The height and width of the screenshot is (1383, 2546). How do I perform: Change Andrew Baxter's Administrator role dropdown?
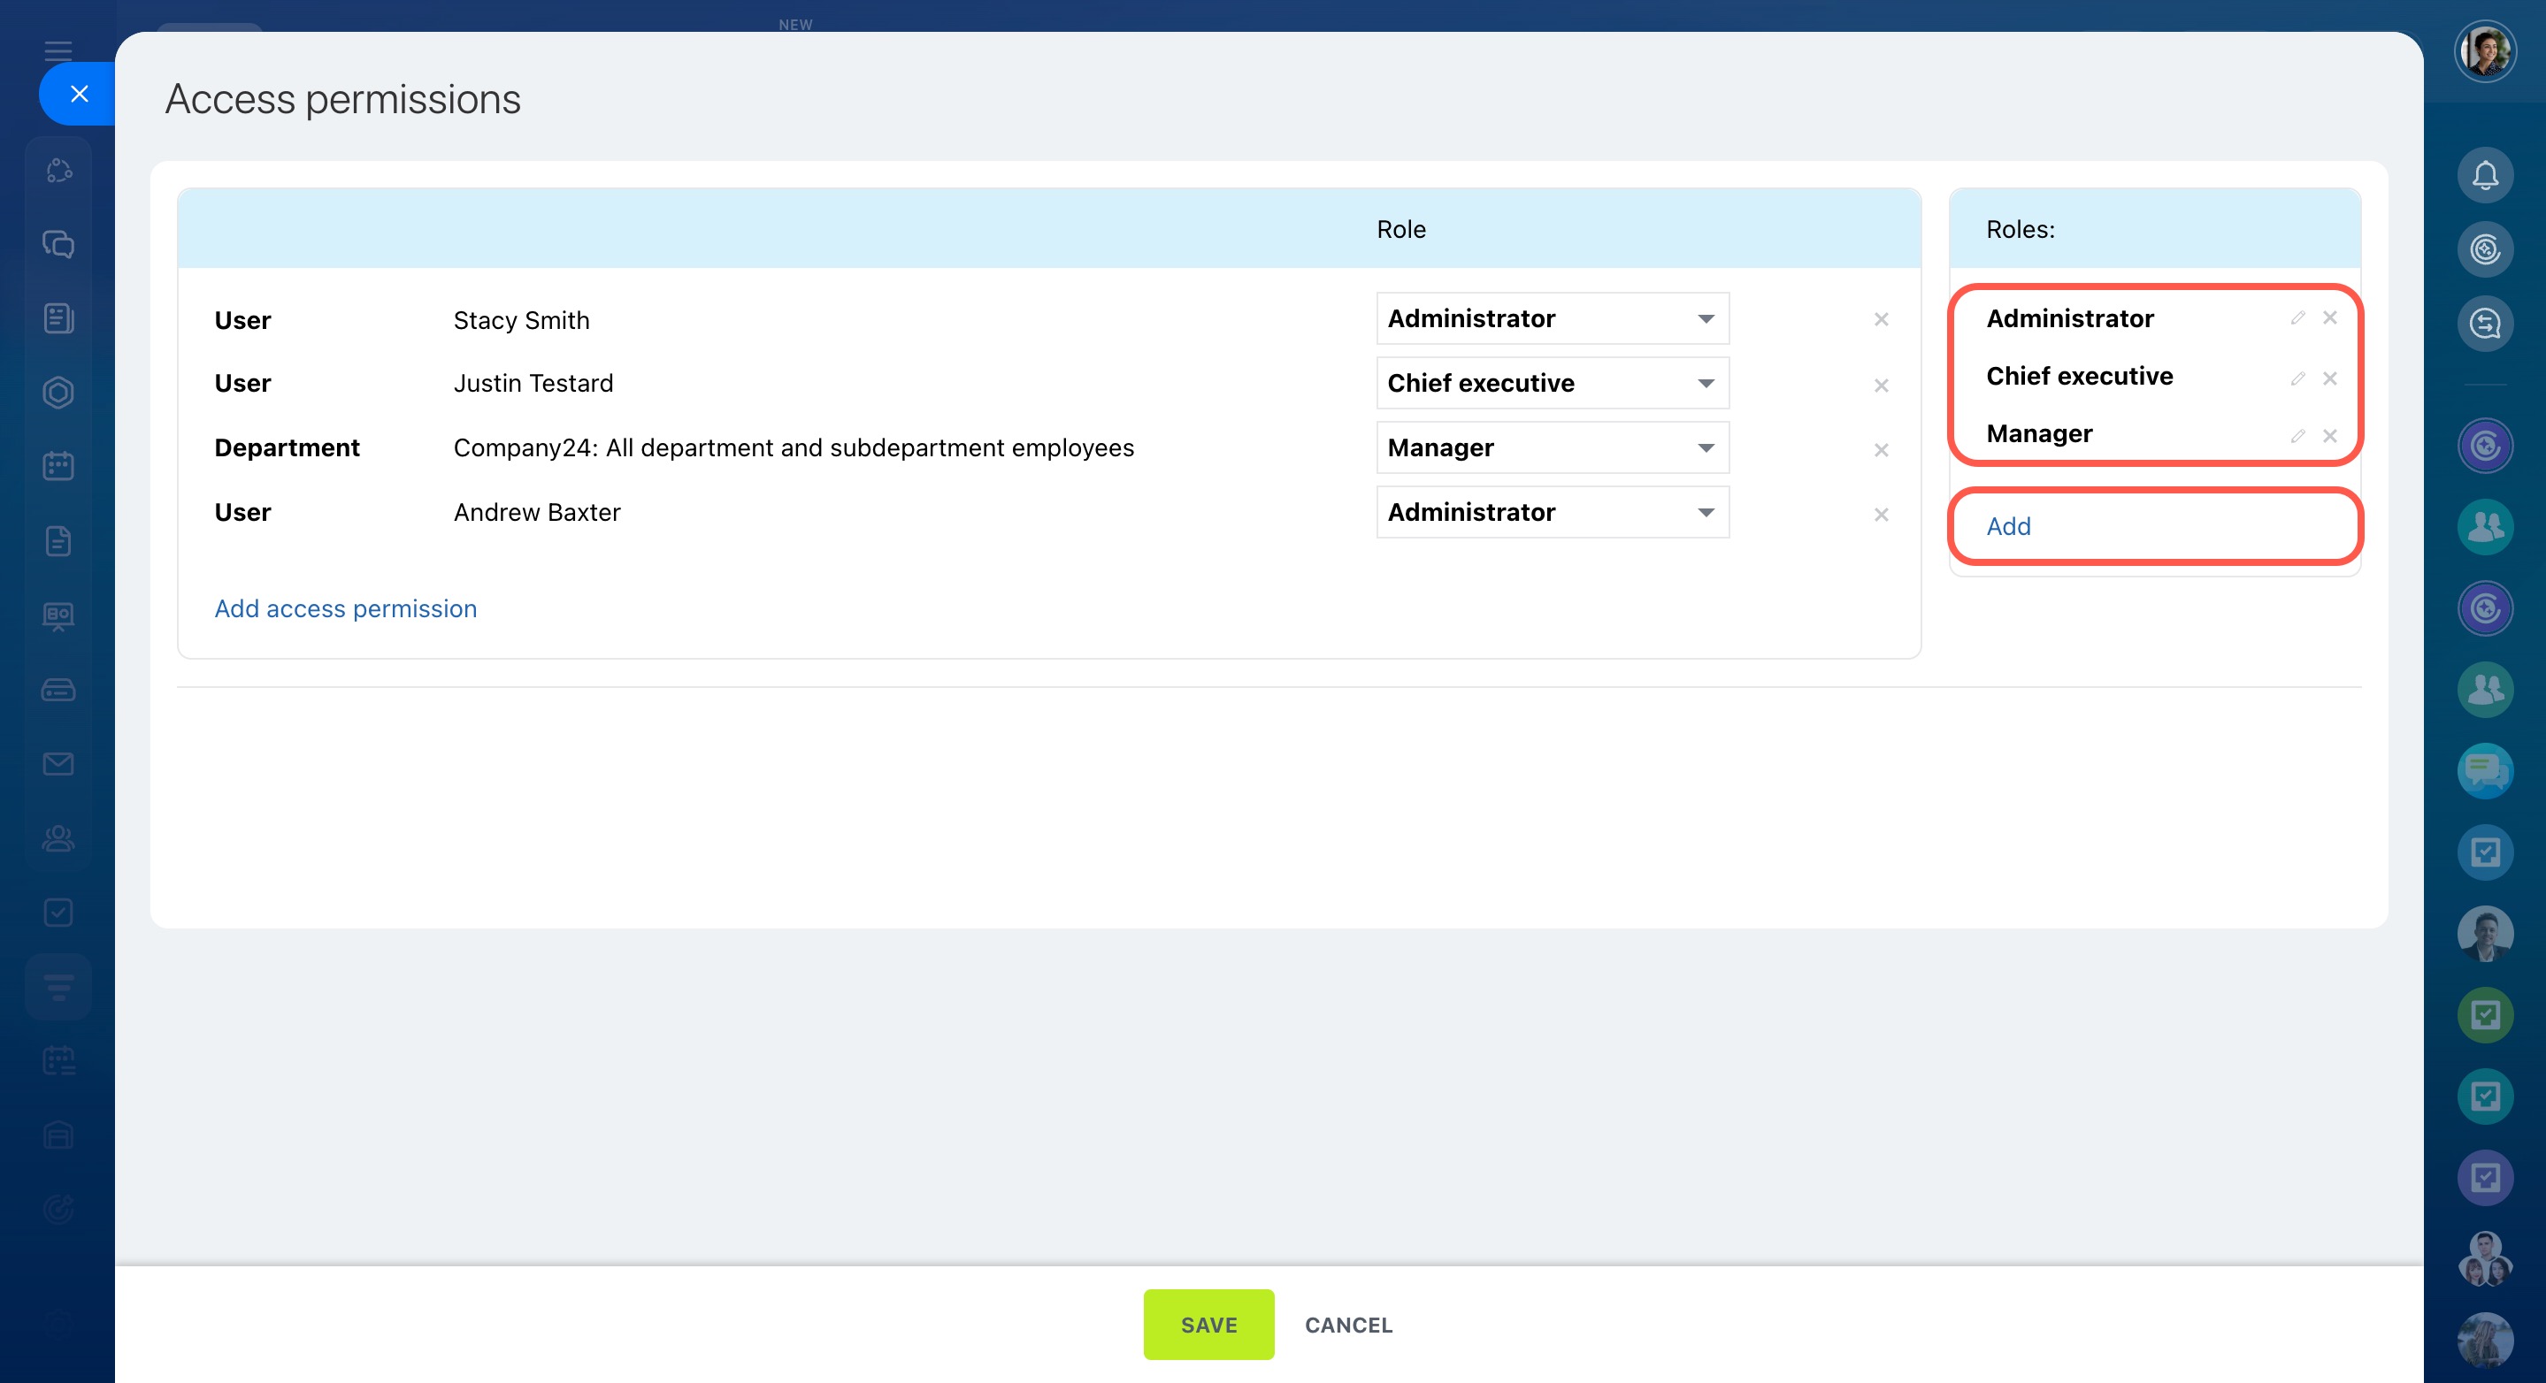[1552, 512]
